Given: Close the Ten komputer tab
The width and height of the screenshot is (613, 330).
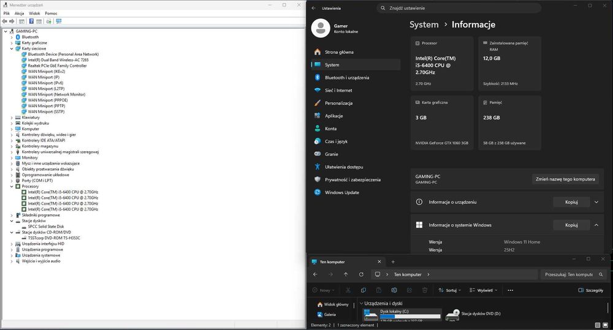Looking at the screenshot, I should pos(379,261).
